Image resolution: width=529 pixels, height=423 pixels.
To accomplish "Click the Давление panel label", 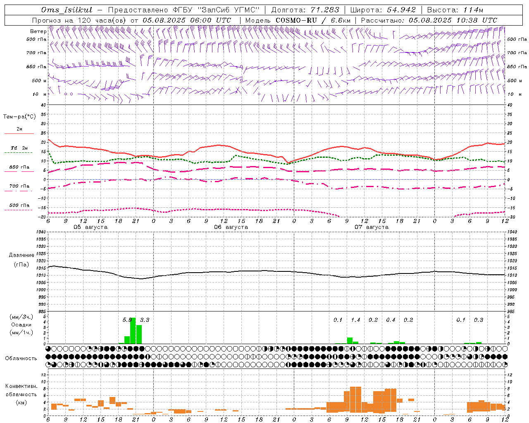I will pyautogui.click(x=21, y=255).
